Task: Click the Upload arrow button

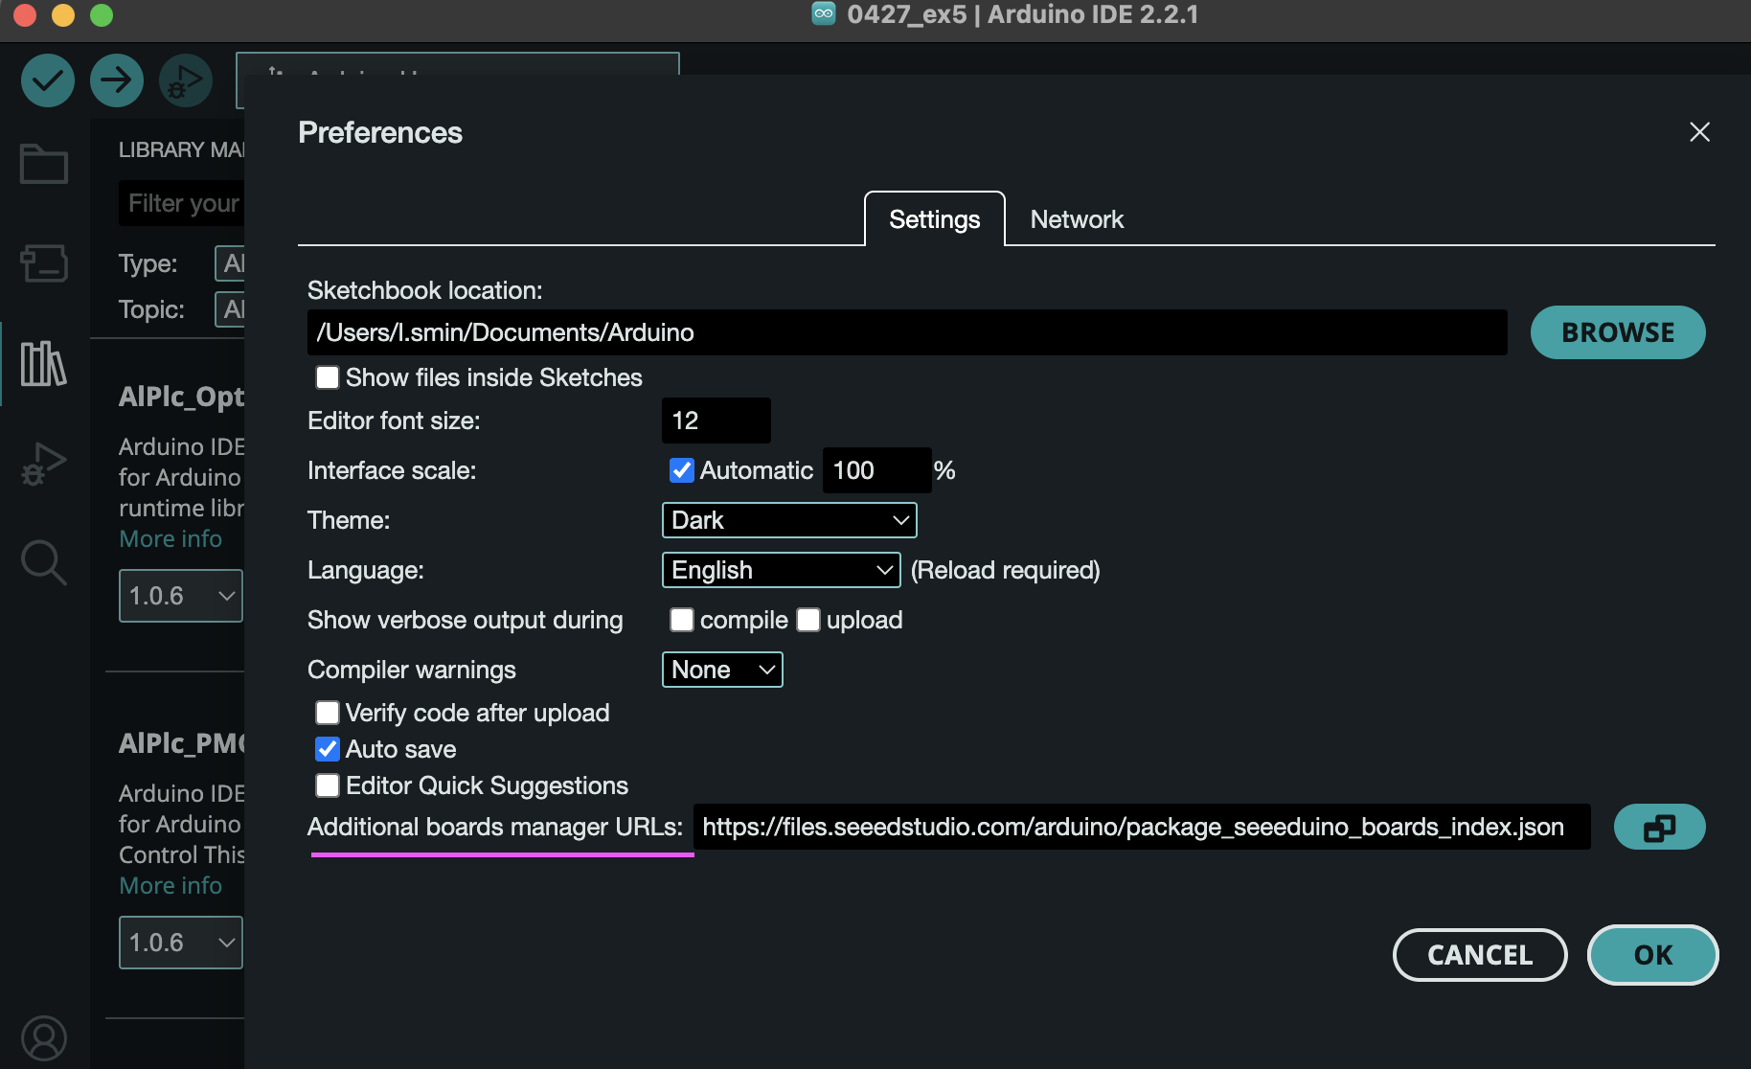Action: 117,80
